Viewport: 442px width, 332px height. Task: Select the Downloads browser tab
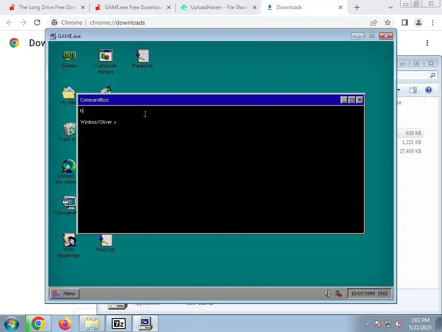(x=304, y=7)
